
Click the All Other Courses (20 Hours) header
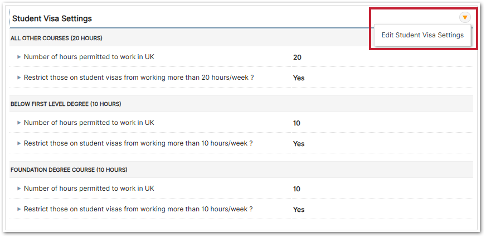[56, 38]
